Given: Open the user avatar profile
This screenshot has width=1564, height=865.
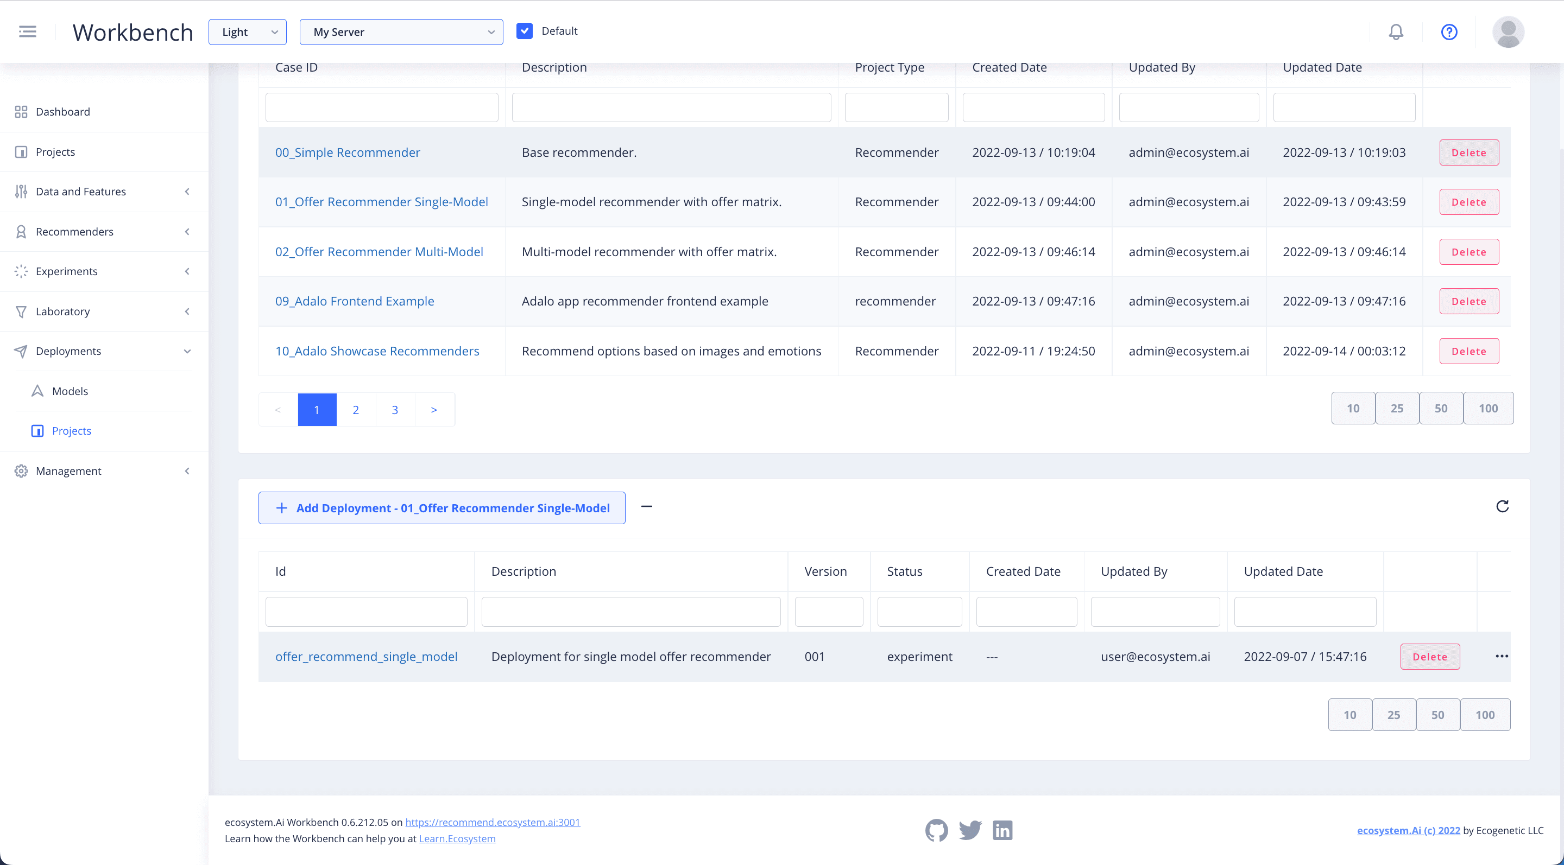Looking at the screenshot, I should 1508,31.
